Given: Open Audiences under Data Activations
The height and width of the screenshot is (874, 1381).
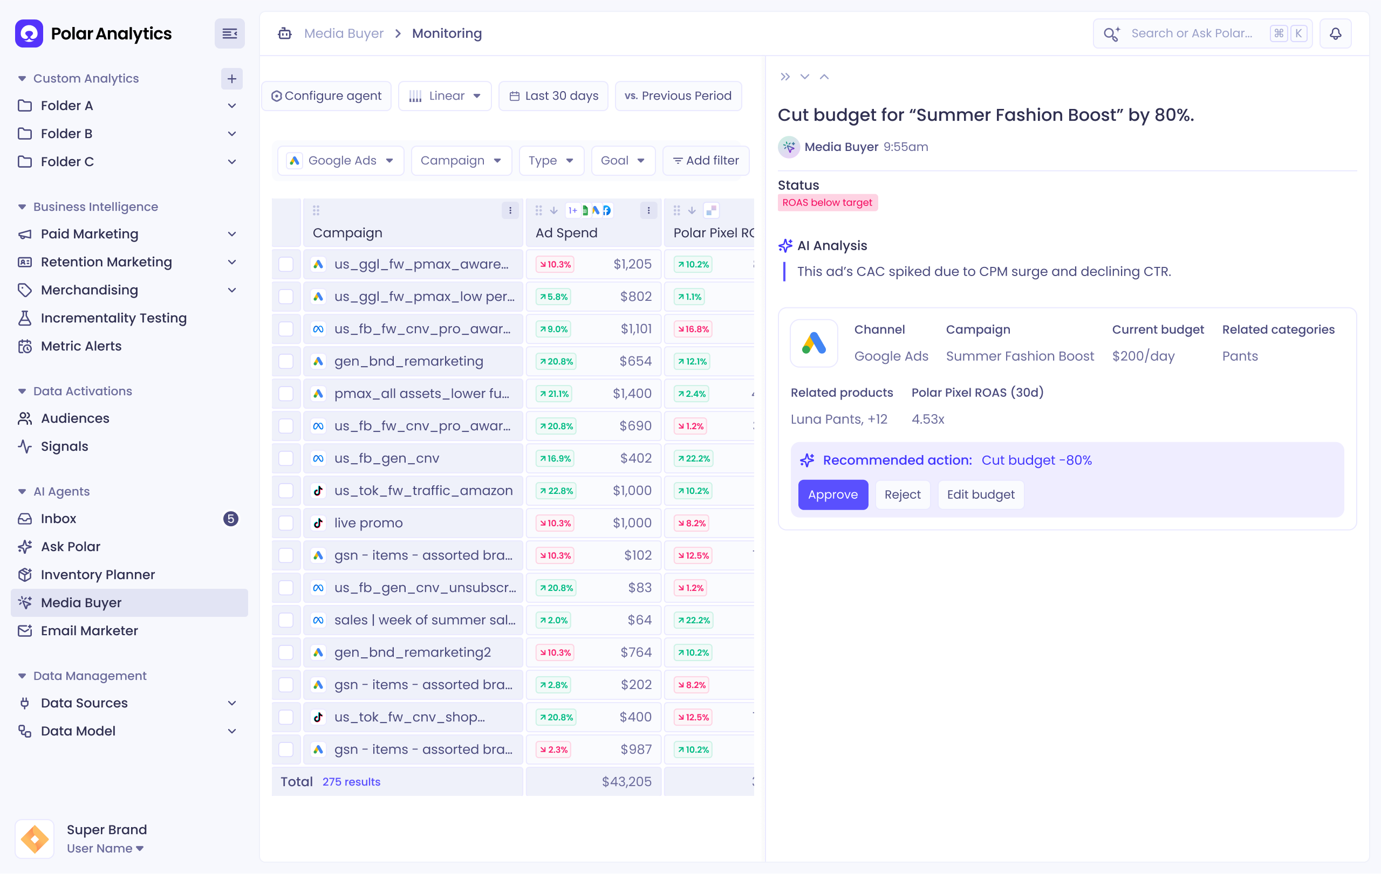Looking at the screenshot, I should coord(129,418).
